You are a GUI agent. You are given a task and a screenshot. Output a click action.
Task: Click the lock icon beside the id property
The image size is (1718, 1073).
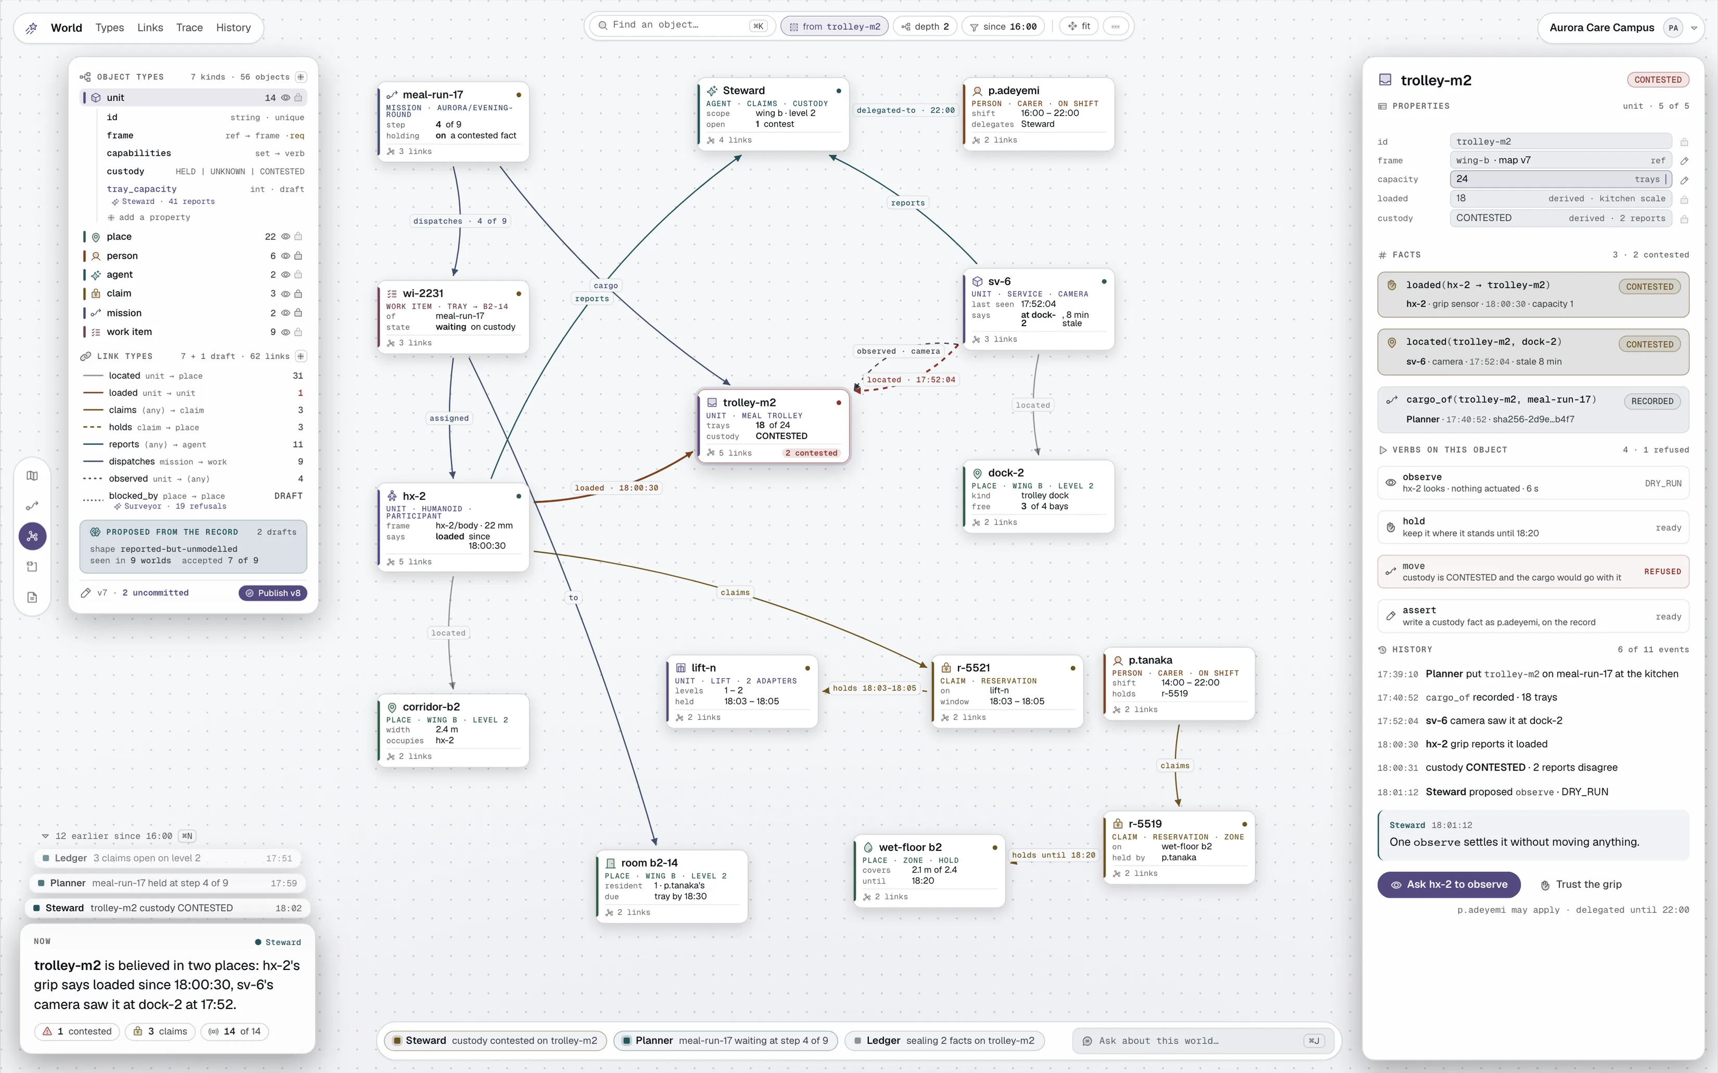pyautogui.click(x=1684, y=142)
